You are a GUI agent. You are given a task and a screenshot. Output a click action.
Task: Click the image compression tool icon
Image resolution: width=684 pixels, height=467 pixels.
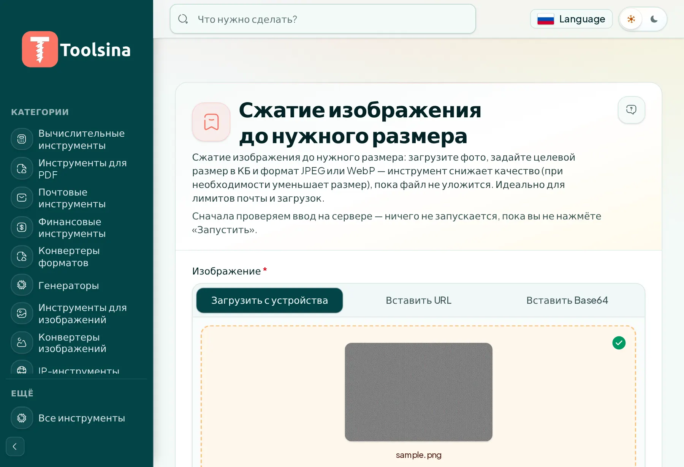click(x=211, y=122)
